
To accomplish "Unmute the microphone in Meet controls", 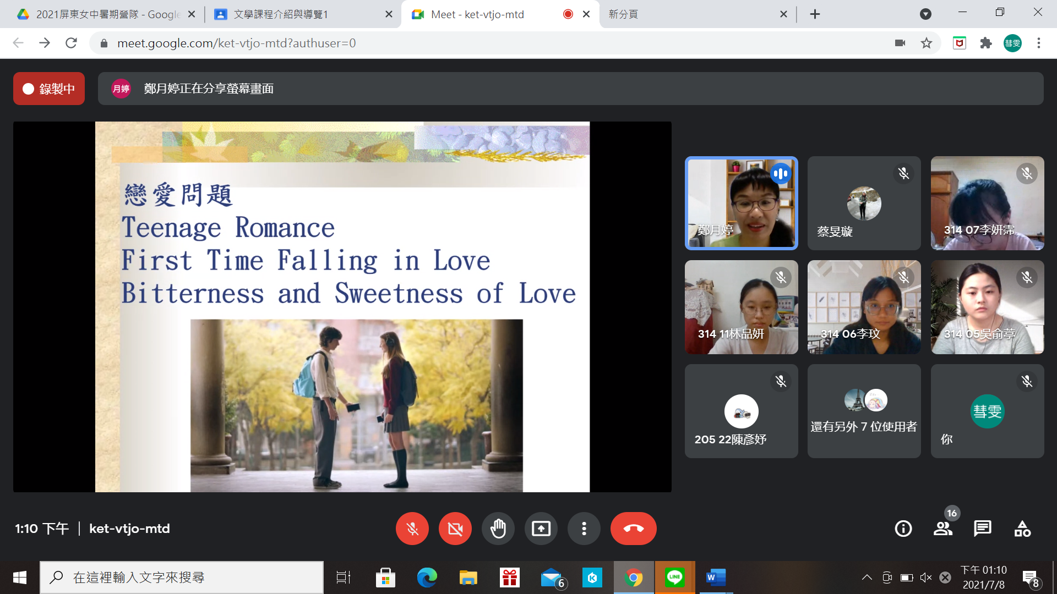I will [412, 529].
